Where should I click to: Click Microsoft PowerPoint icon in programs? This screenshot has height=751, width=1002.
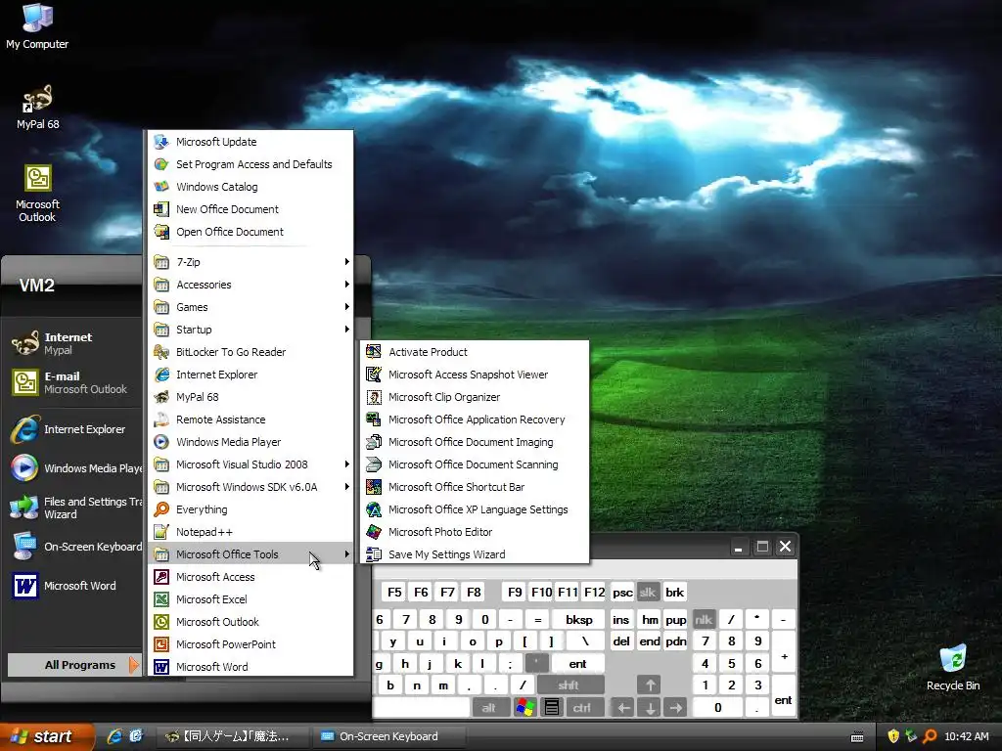tap(161, 643)
